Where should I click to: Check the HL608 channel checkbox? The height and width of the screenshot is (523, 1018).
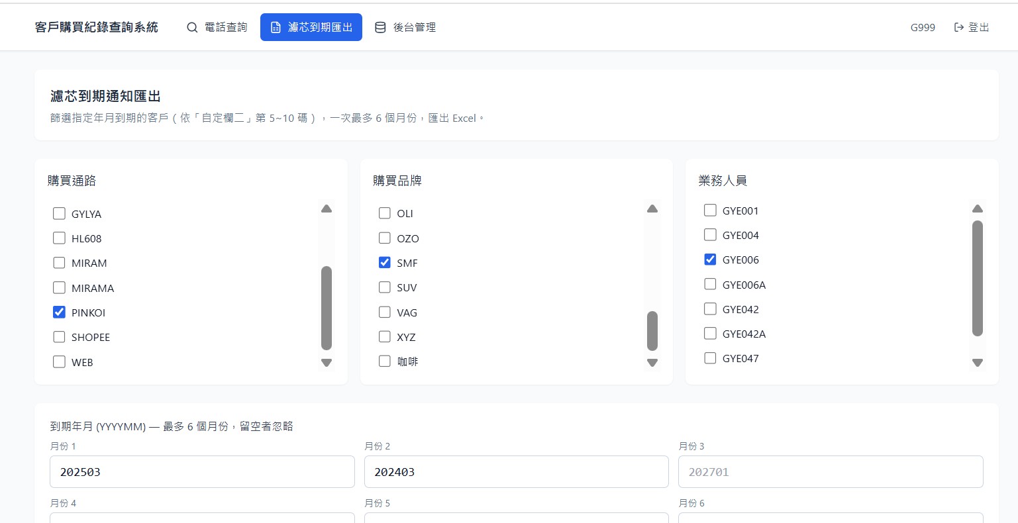(x=59, y=238)
